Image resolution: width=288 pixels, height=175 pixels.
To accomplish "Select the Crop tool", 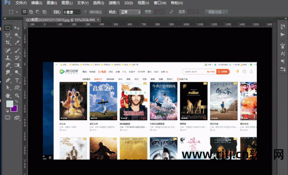I will point(8,43).
